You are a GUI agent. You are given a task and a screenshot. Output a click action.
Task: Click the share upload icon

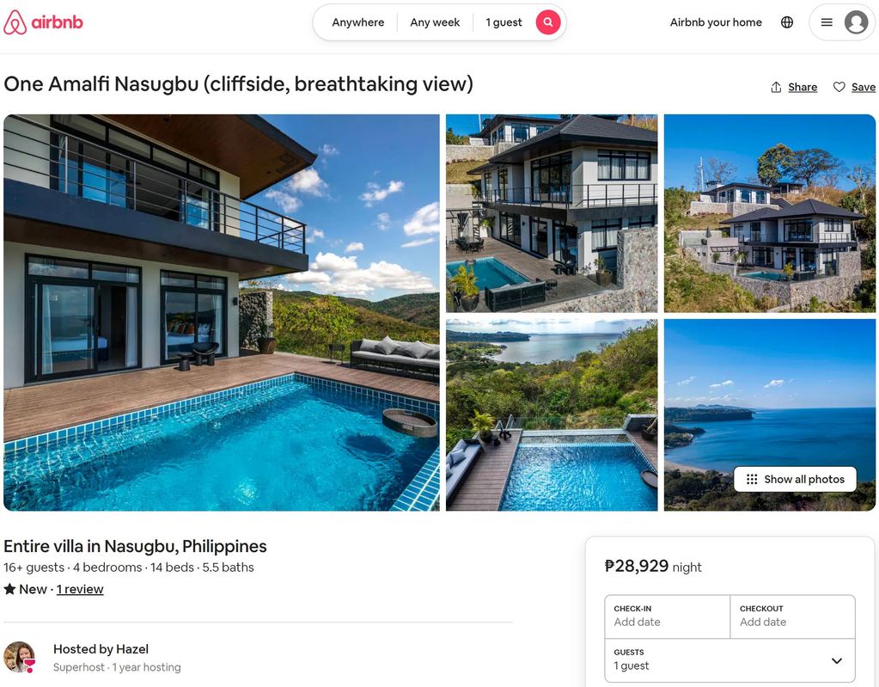pyautogui.click(x=776, y=87)
